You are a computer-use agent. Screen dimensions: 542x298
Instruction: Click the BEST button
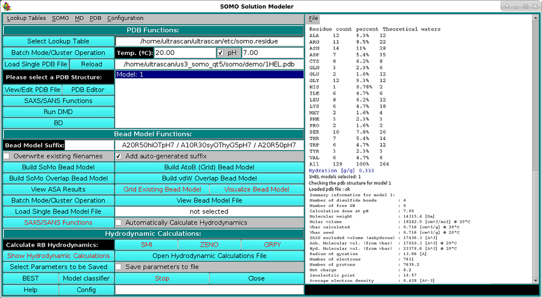pos(30,278)
